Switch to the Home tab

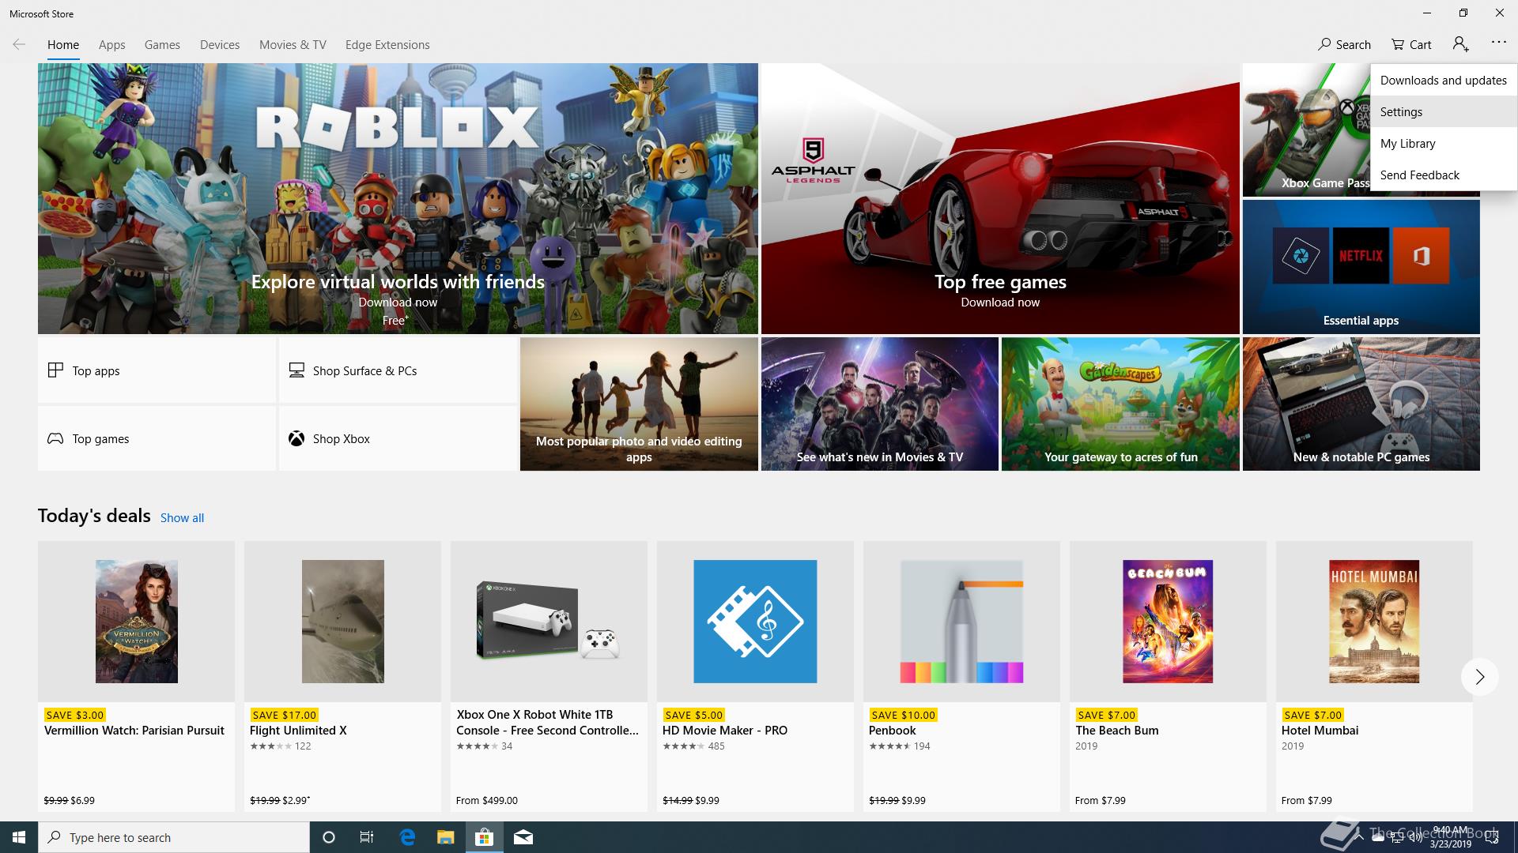(63, 45)
